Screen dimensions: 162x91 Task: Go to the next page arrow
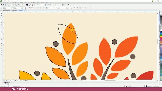click(x=14, y=80)
